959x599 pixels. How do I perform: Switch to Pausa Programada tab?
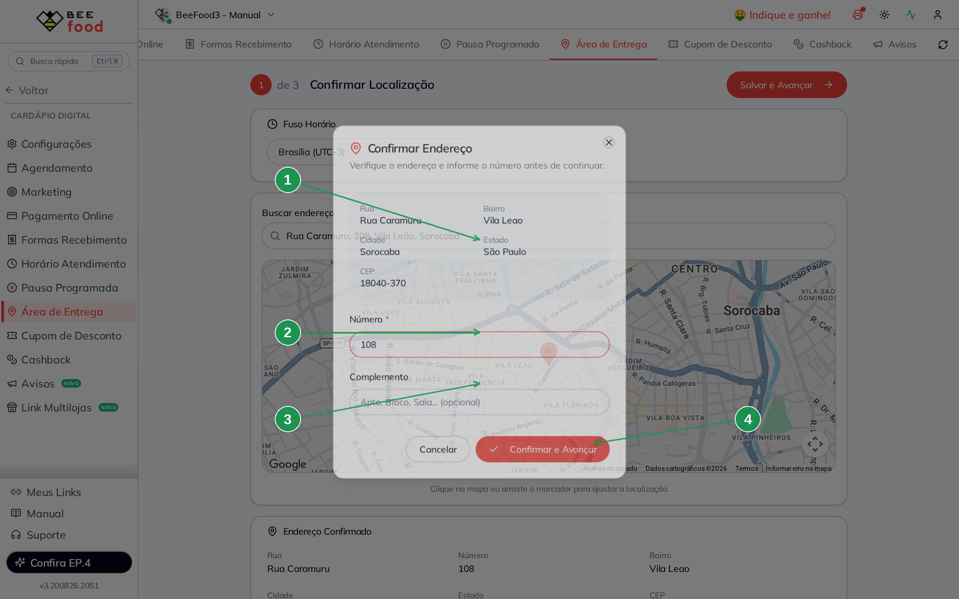pyautogui.click(x=490, y=44)
